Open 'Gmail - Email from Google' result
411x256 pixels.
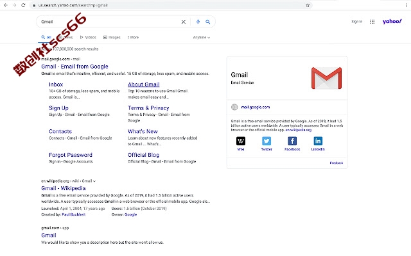74,67
